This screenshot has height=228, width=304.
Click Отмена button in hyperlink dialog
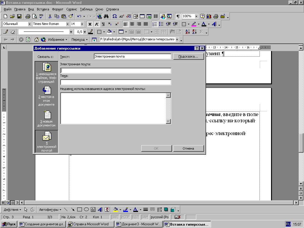[x=189, y=148]
